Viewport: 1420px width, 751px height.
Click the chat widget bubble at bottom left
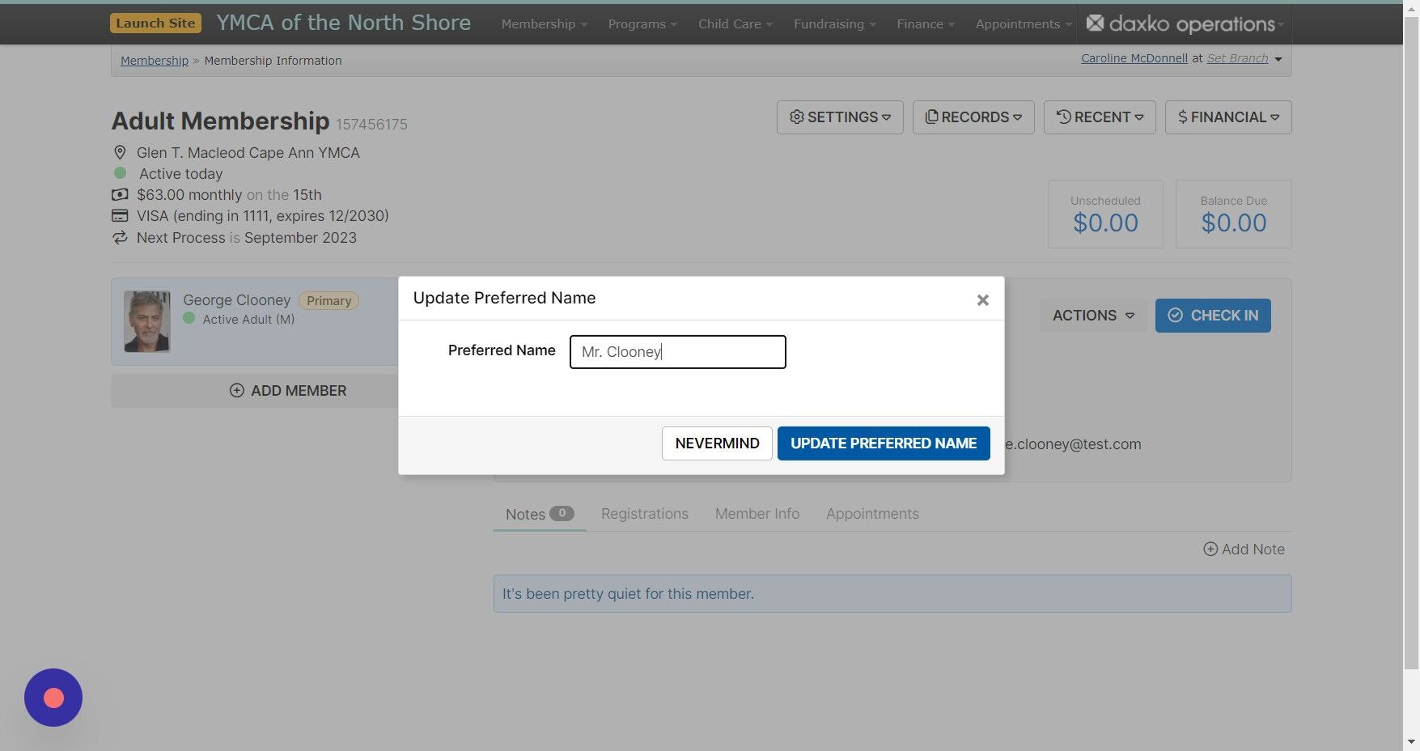53,697
